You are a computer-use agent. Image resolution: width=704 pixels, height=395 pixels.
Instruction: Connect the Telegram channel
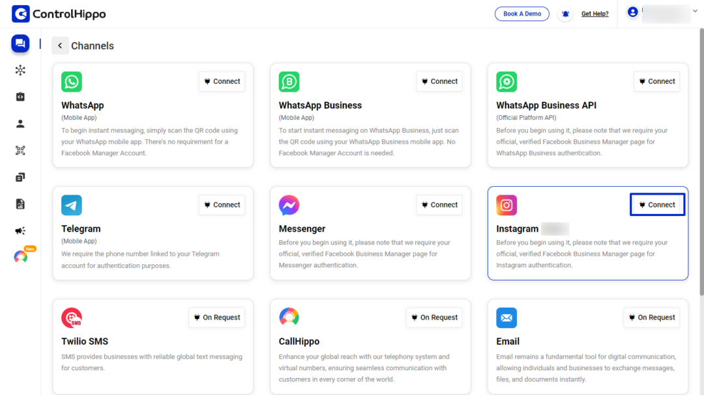click(222, 205)
